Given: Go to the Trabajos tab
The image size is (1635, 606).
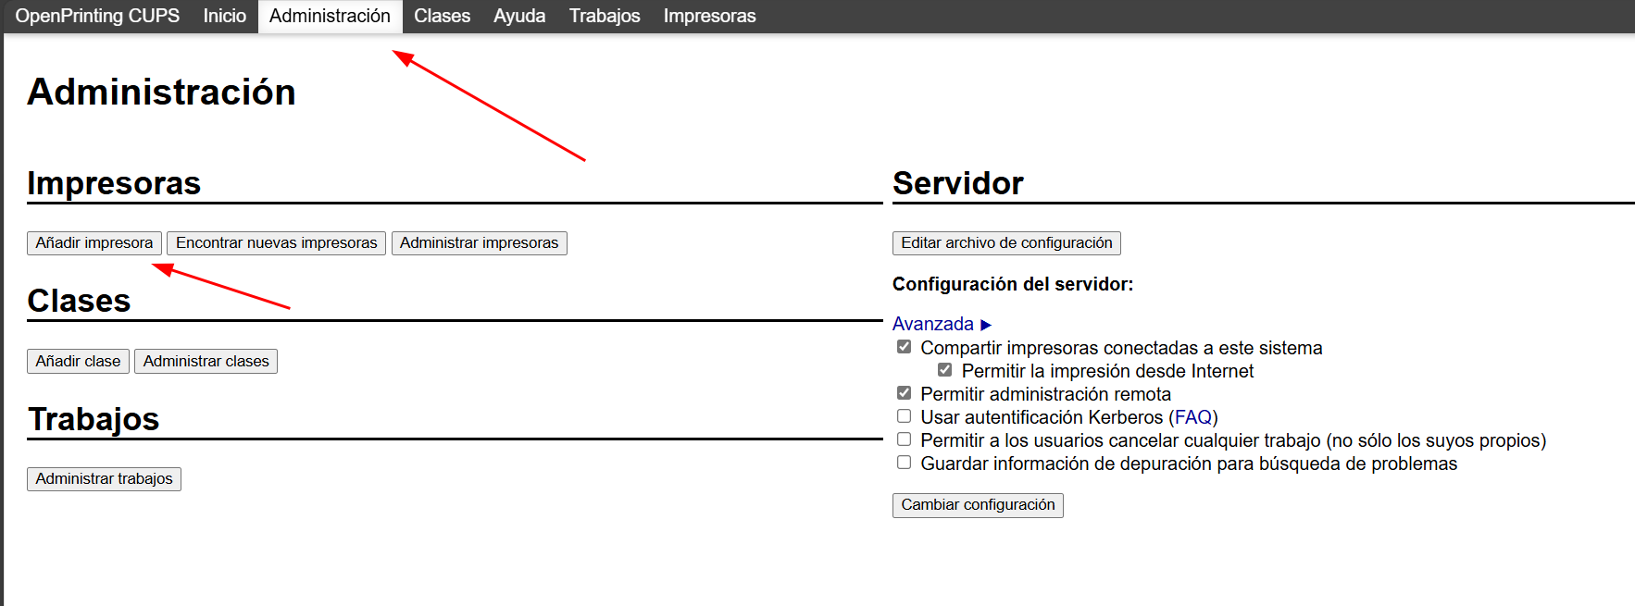Looking at the screenshot, I should pyautogui.click(x=604, y=16).
